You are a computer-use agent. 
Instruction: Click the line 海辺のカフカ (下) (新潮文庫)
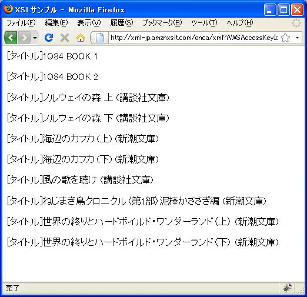pos(83,159)
